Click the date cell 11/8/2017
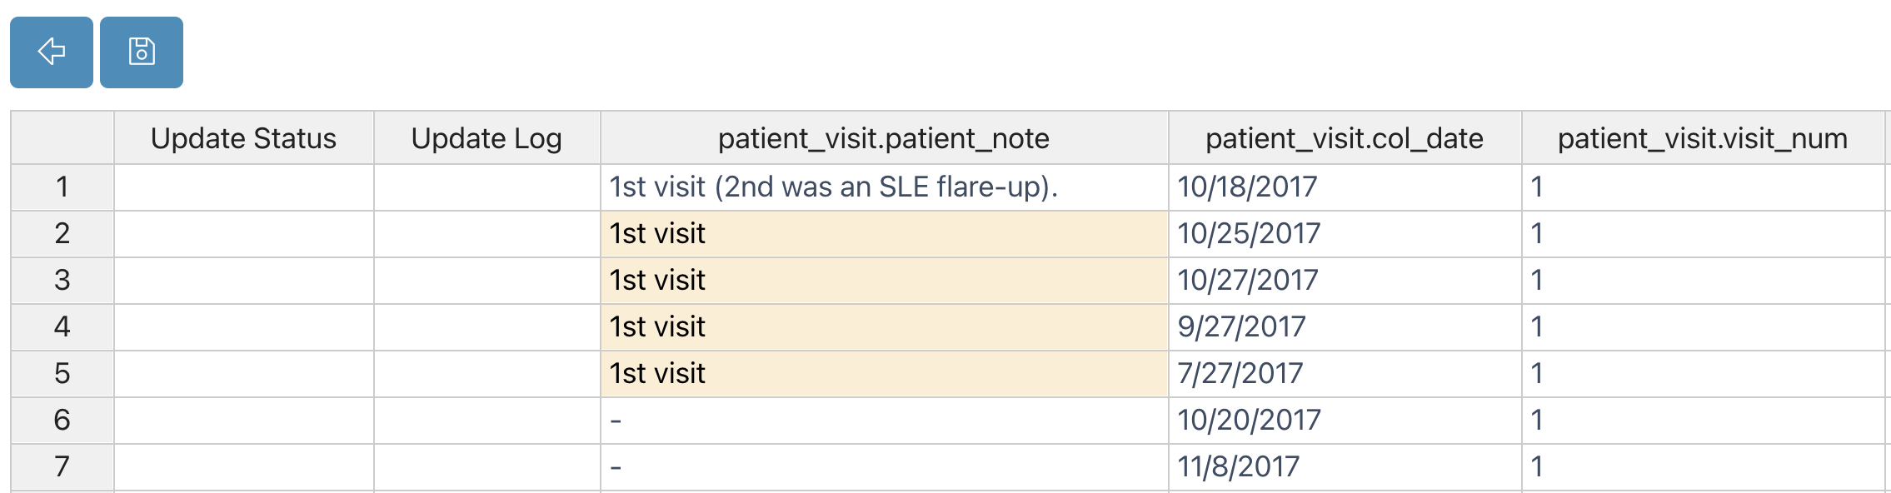This screenshot has height=493, width=1891. 1345,466
